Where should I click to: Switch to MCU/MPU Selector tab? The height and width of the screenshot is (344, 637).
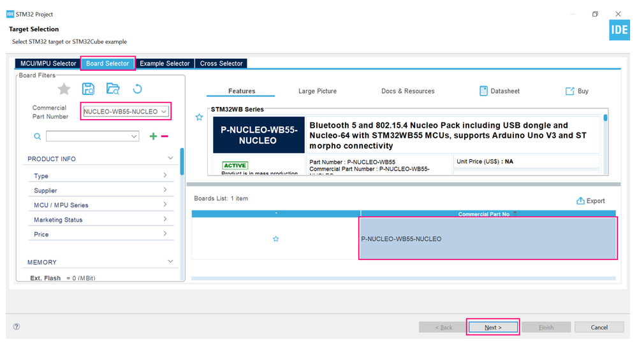[x=48, y=64]
